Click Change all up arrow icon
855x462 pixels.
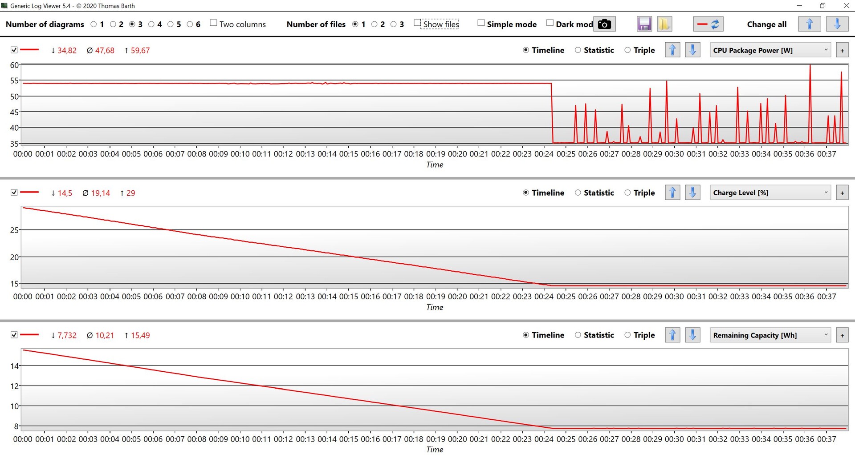[809, 24]
